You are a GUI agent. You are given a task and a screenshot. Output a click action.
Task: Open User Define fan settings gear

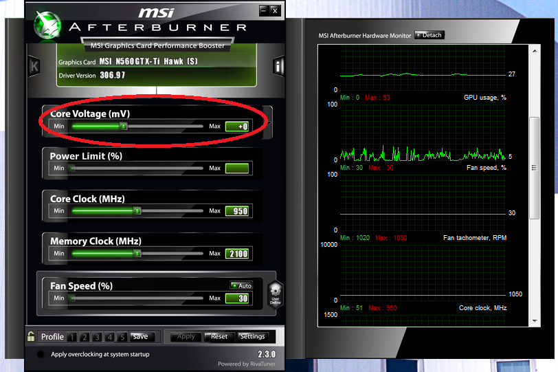pyautogui.click(x=275, y=294)
